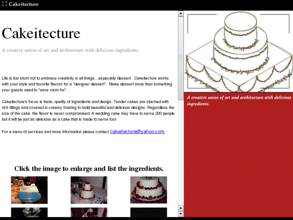Click the sketched tiered cake illustration

(x=239, y=52)
